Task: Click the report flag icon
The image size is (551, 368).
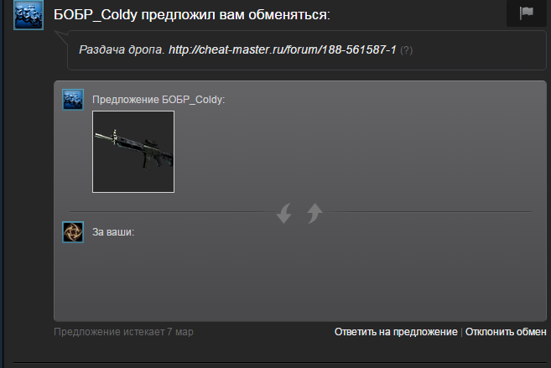Action: pos(526,13)
